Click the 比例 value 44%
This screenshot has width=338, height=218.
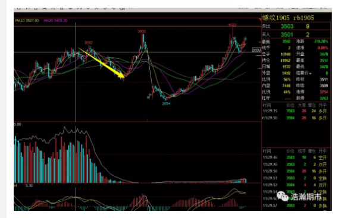pyautogui.click(x=287, y=92)
